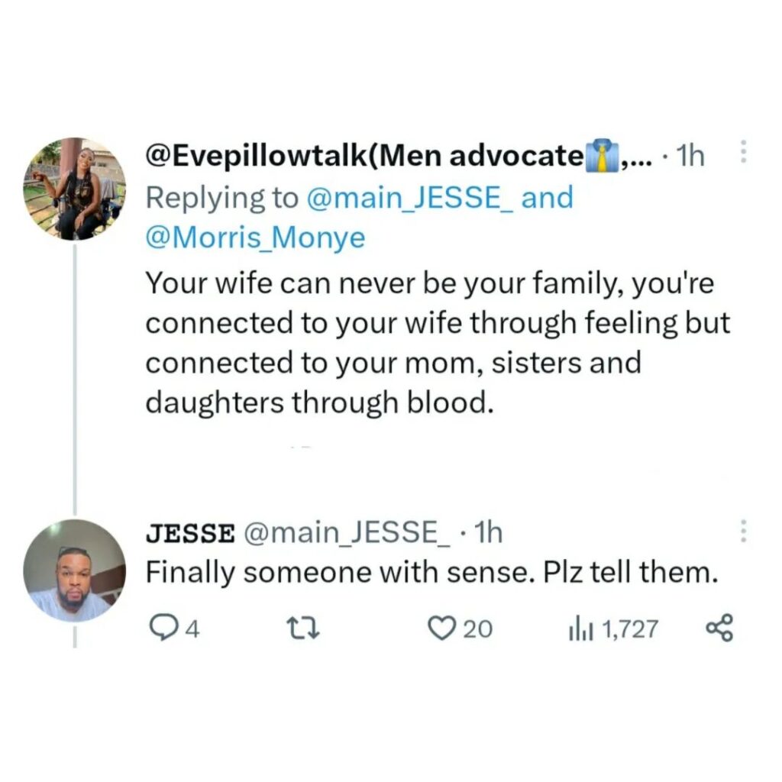Open the 1h timestamp on the Evepillowtalk tweet

coord(690,157)
